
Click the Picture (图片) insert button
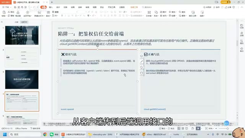[163, 12]
